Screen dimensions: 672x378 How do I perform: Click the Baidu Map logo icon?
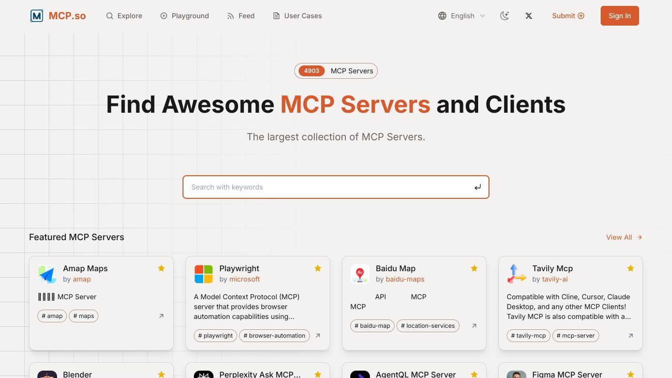[x=360, y=274]
